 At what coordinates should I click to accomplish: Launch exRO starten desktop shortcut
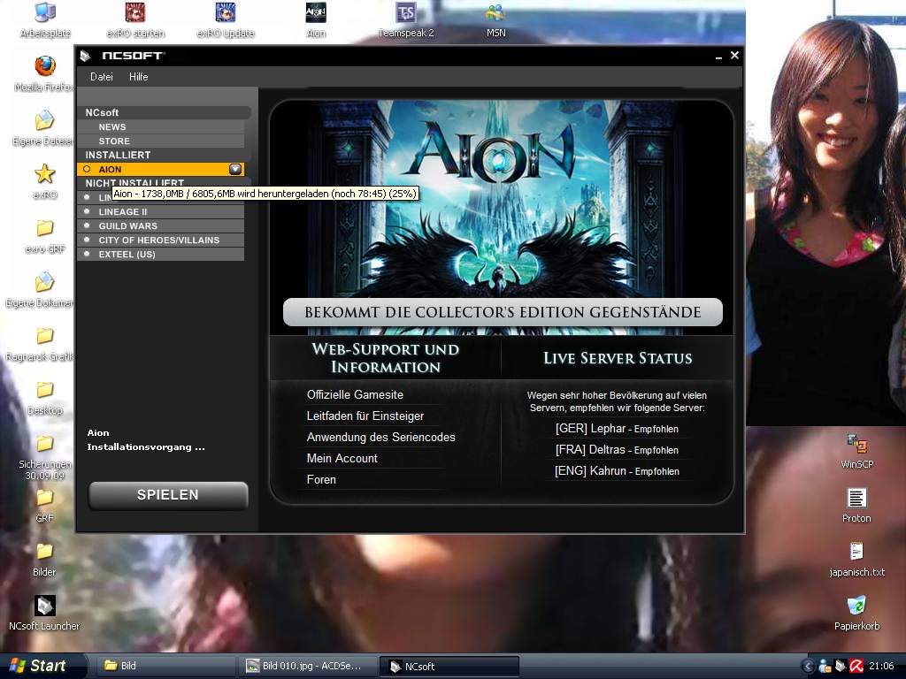(135, 20)
